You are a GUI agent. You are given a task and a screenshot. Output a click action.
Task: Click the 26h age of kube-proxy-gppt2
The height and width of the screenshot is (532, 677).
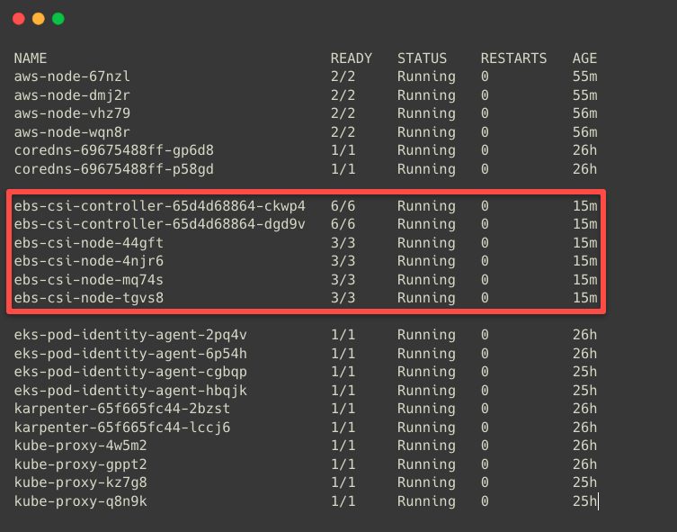pos(584,464)
